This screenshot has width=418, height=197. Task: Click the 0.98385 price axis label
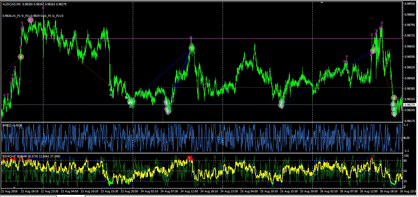coord(409,89)
